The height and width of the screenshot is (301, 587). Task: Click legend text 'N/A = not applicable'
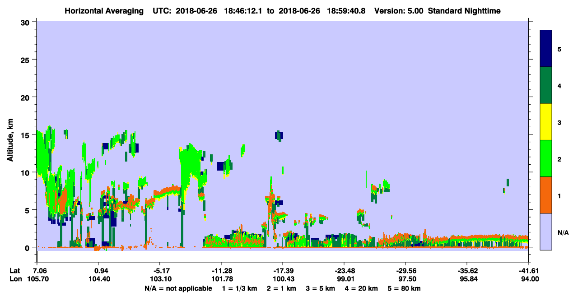pos(178,288)
